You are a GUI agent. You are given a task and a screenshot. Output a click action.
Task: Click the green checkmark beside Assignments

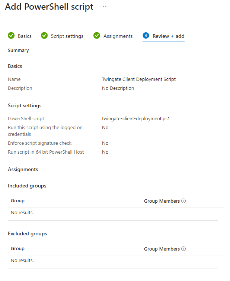click(97, 36)
